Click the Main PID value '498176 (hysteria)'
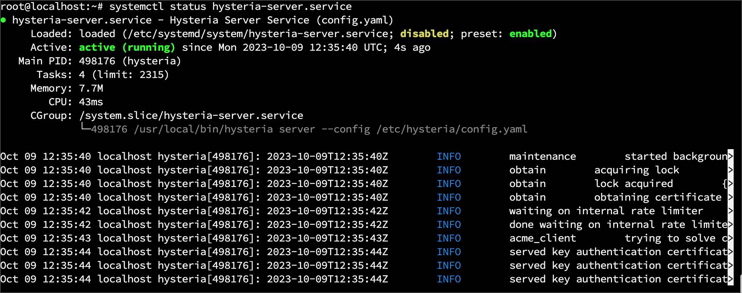Image resolution: width=742 pixels, height=293 pixels. pos(130,61)
